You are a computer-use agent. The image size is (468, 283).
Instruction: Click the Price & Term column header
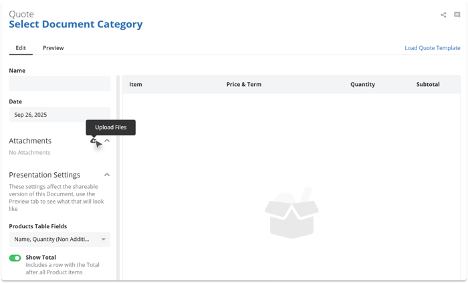tap(244, 84)
